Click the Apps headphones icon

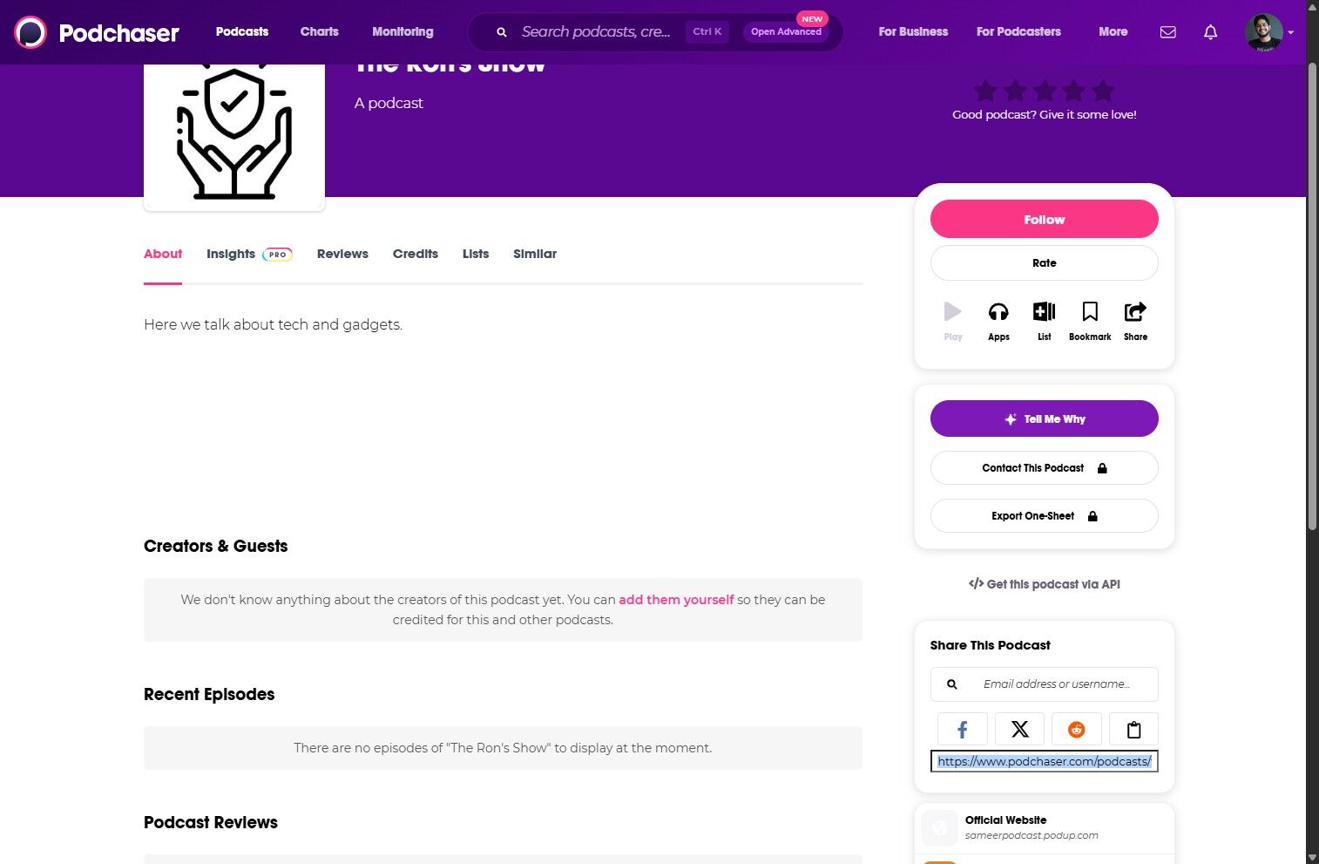(x=998, y=313)
